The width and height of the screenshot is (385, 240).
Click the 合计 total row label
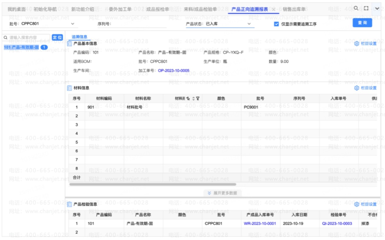tap(77, 178)
